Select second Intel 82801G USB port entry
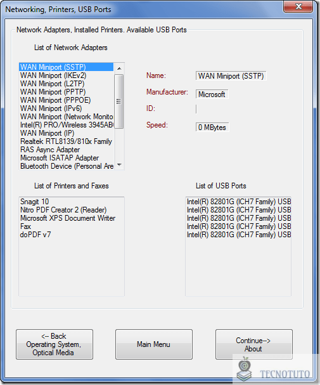The width and height of the screenshot is (320, 385). click(x=238, y=210)
